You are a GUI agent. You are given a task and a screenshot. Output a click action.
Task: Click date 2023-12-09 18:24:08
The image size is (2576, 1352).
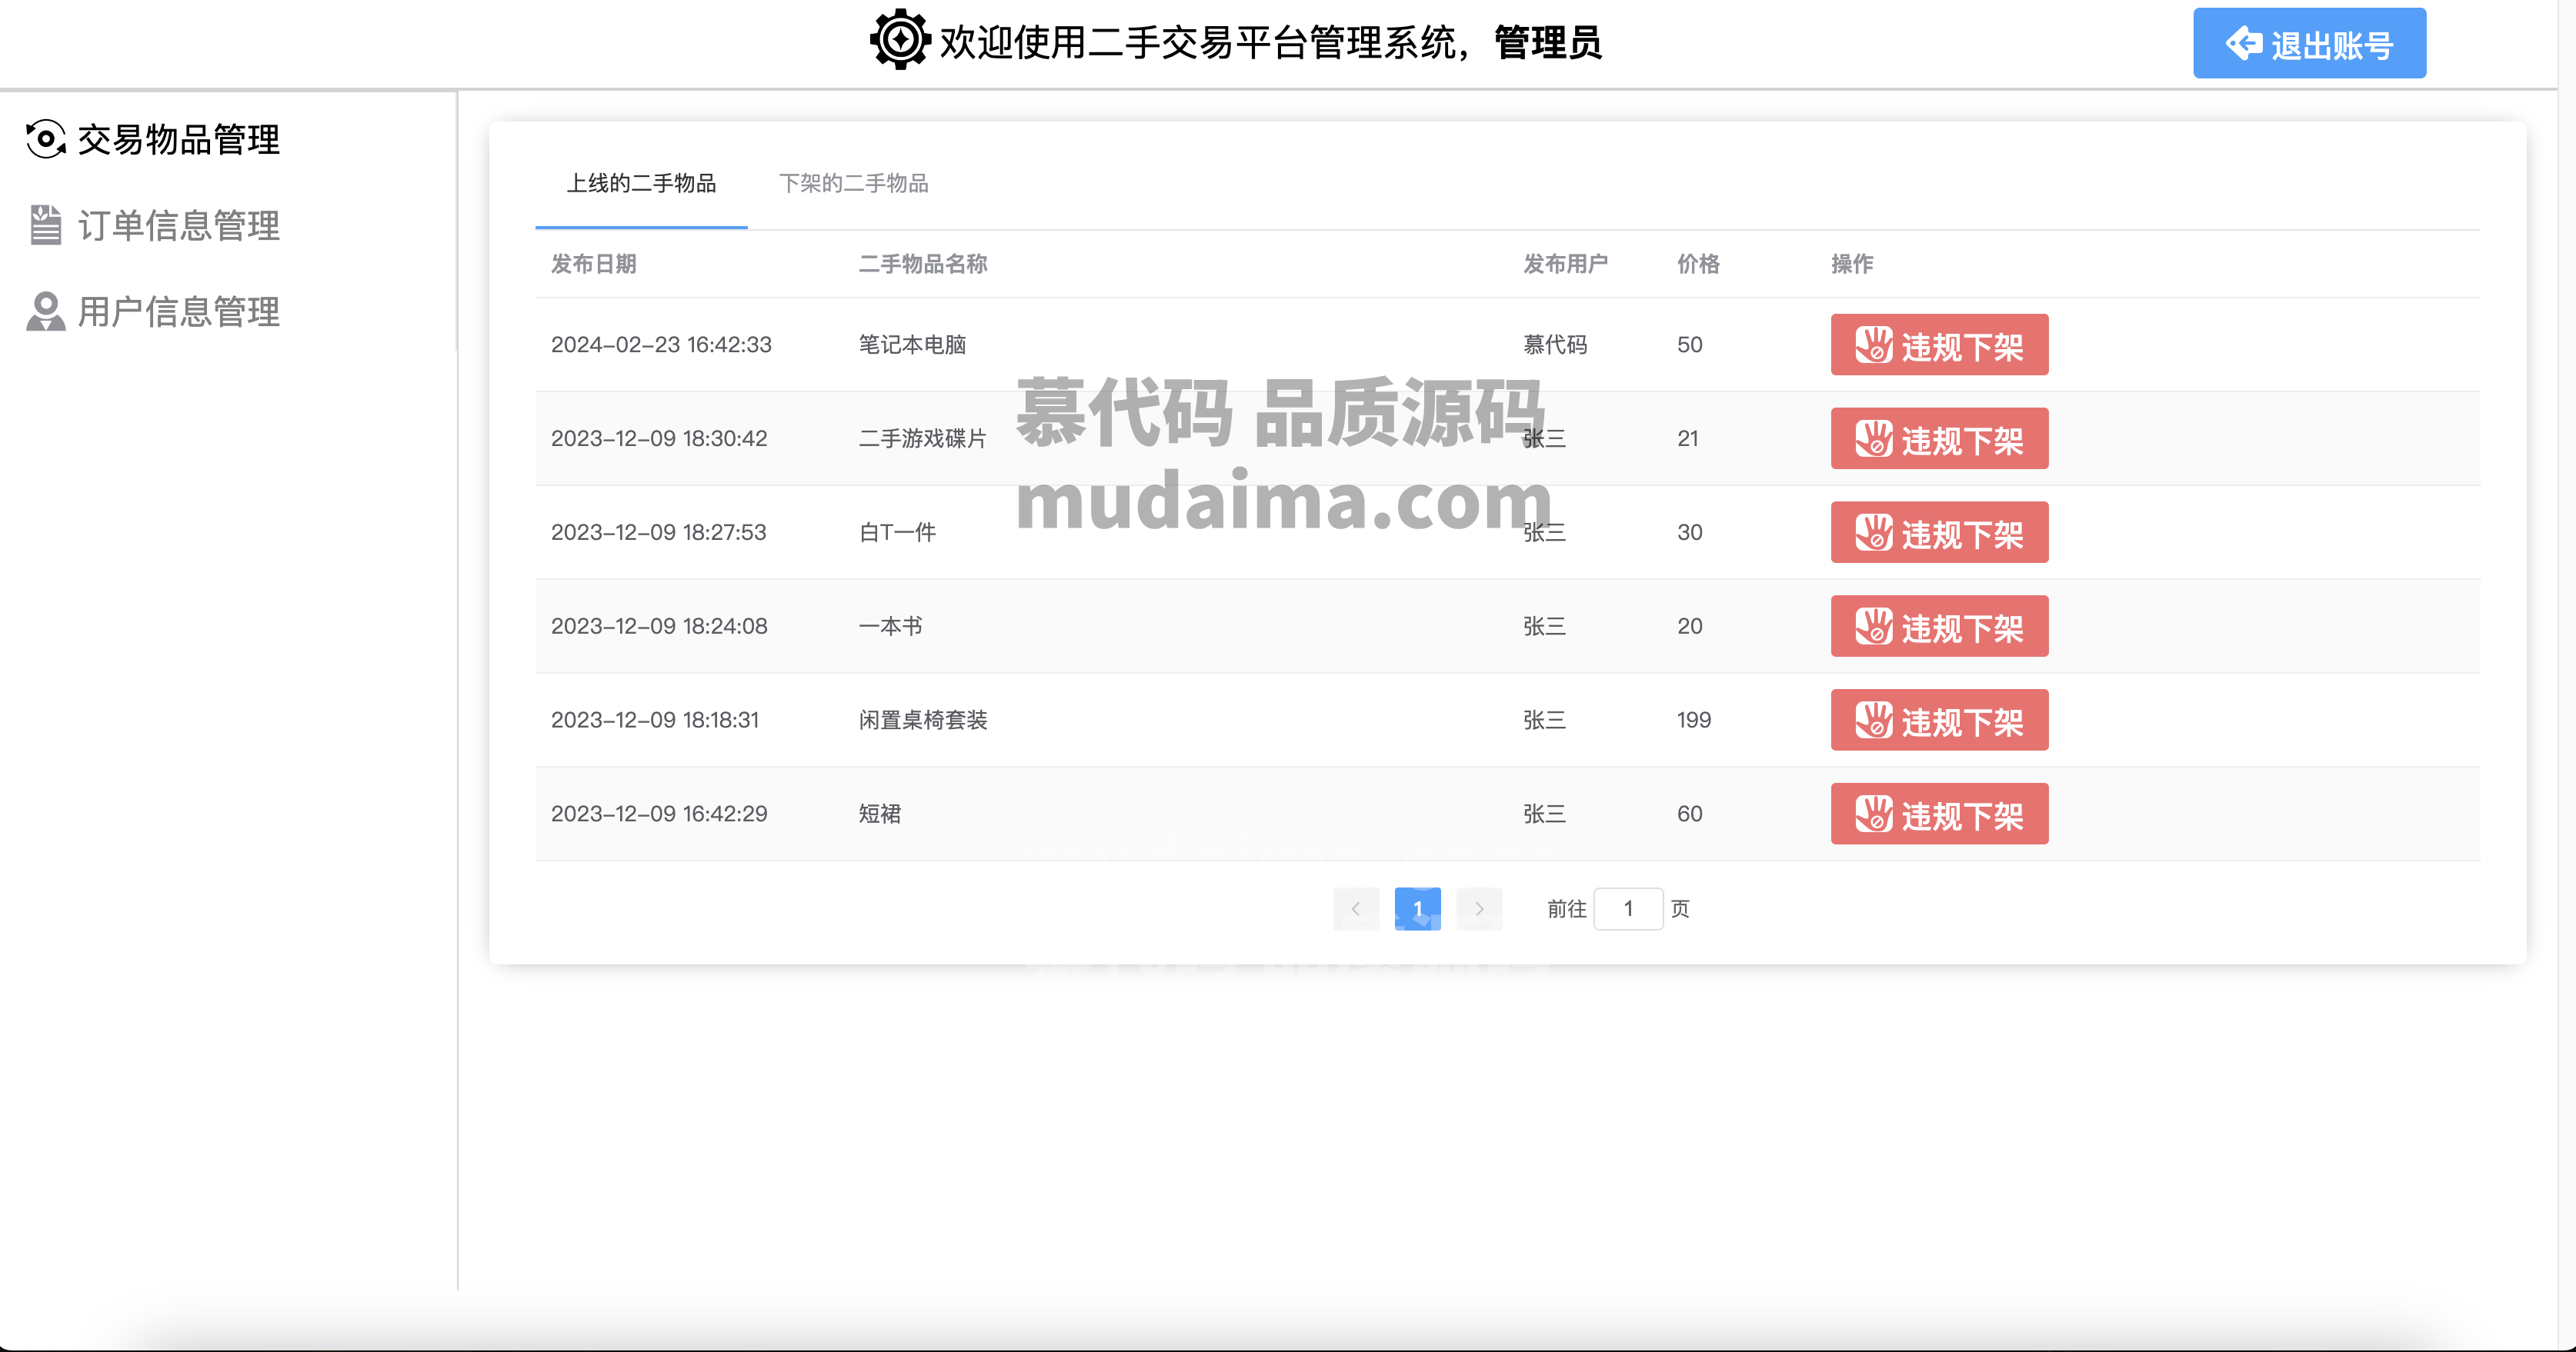click(659, 627)
